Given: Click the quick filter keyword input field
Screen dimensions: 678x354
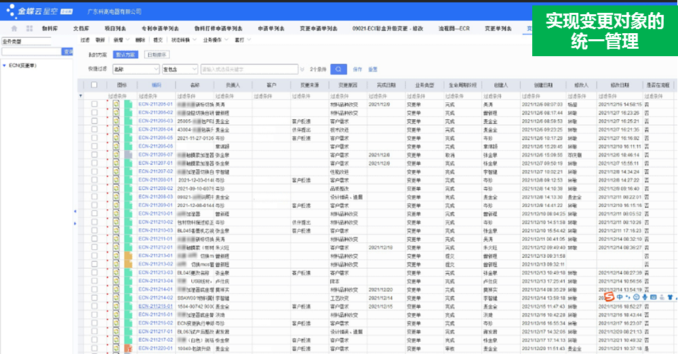Looking at the screenshot, I should pyautogui.click(x=250, y=69).
